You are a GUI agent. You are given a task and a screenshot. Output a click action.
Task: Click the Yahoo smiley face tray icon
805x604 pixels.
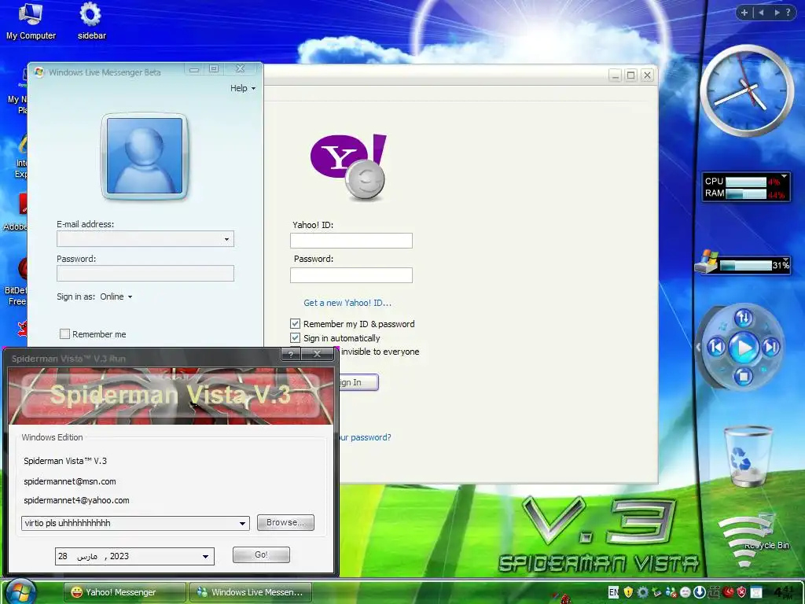coord(686,592)
